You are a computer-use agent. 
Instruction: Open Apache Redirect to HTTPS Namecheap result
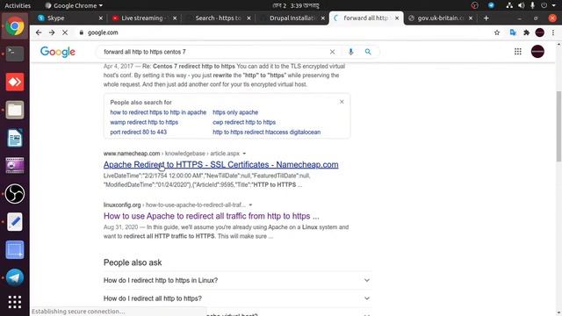click(220, 164)
